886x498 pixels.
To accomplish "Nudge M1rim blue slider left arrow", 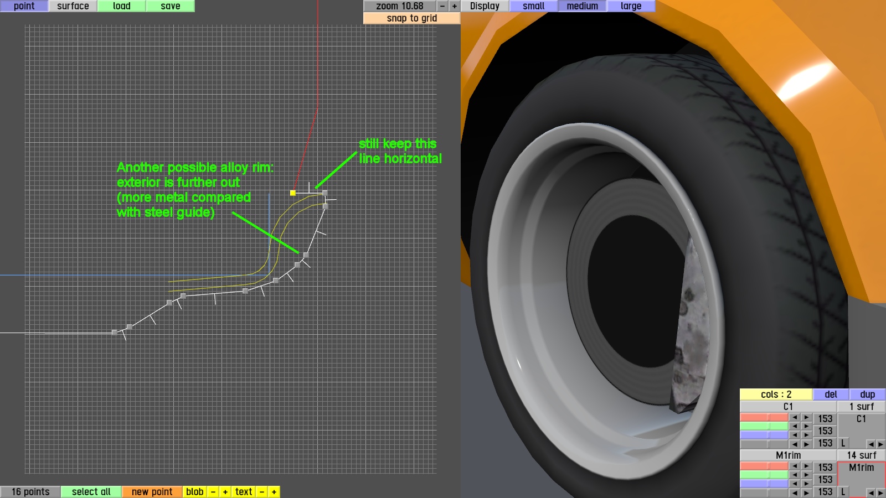I will pos(795,484).
